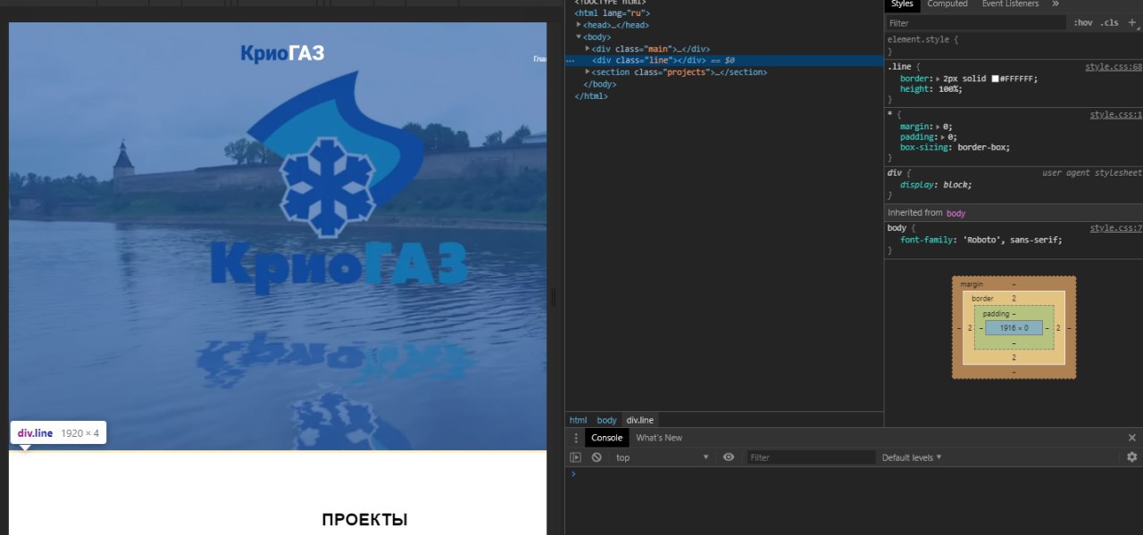This screenshot has width=1143, height=535.
Task: Open the style.css:7 source link
Action: point(1116,228)
